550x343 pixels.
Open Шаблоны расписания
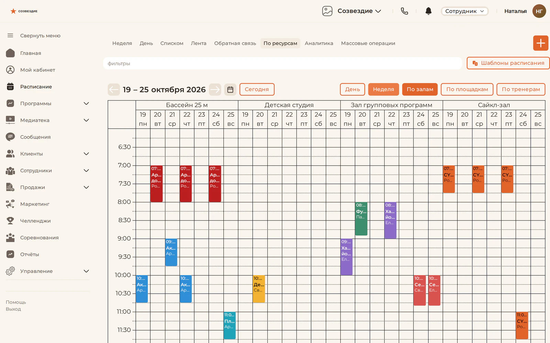(508, 63)
